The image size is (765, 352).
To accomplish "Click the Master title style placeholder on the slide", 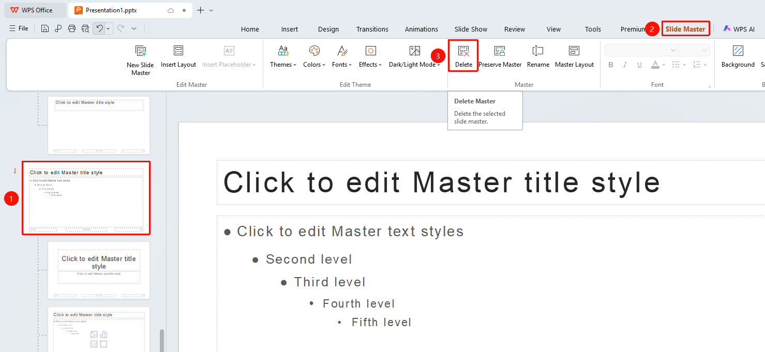I will 490,182.
